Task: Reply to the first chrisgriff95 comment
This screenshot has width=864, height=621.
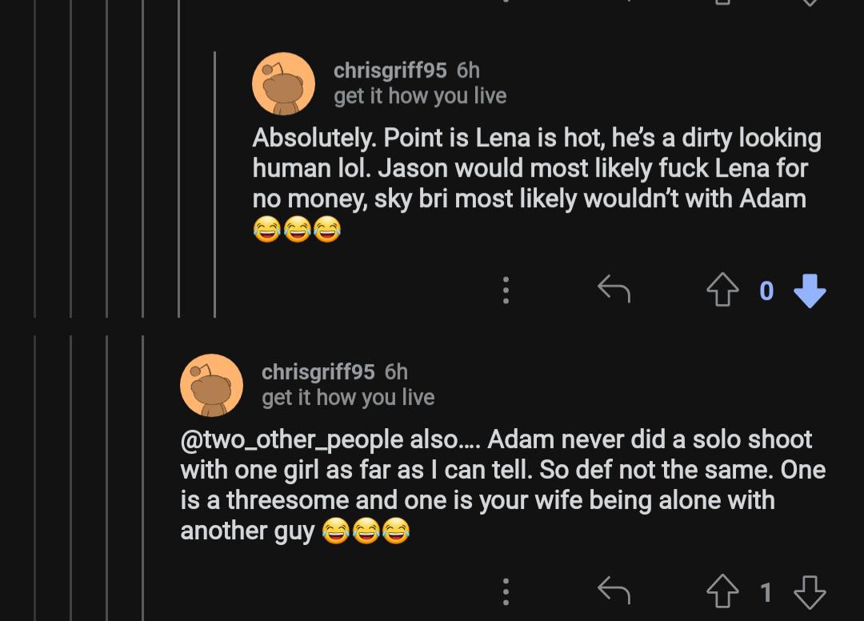Action: [614, 290]
